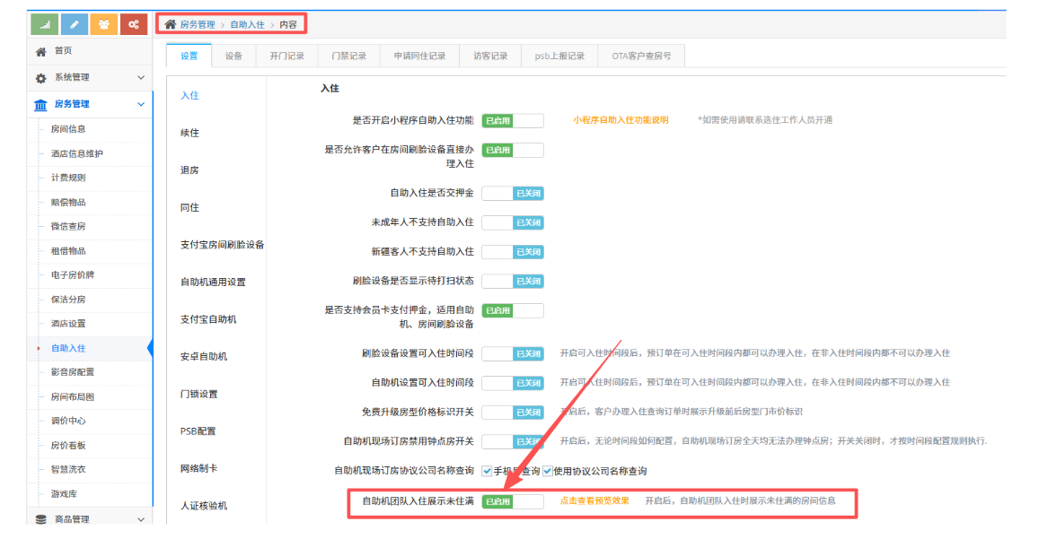The height and width of the screenshot is (539, 1039).
Task: Enable 未成年人不支持自助入住 switch
Action: [513, 222]
